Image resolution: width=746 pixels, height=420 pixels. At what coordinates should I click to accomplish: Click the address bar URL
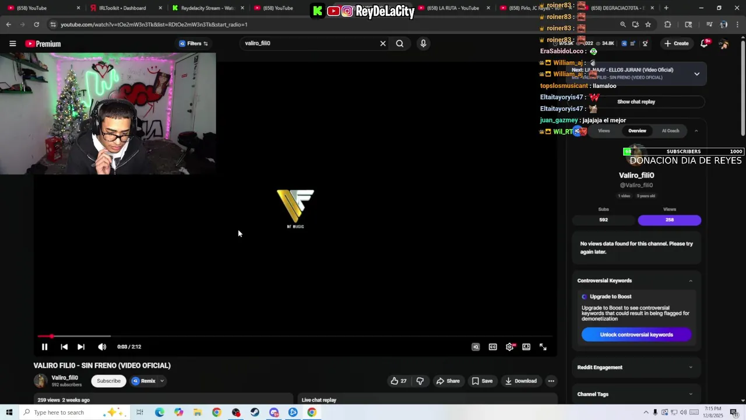coord(154,24)
